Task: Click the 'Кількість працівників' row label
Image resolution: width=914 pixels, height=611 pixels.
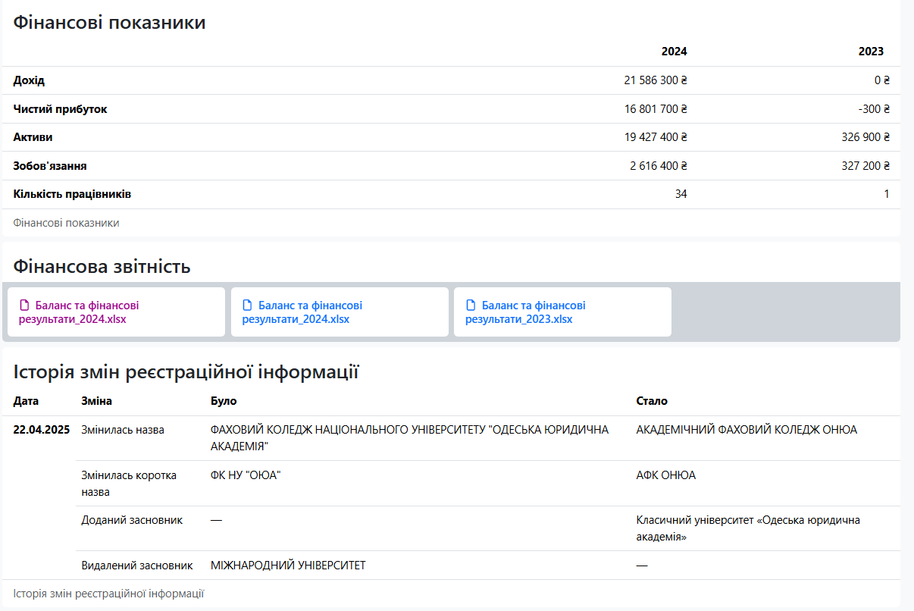Action: 72,194
